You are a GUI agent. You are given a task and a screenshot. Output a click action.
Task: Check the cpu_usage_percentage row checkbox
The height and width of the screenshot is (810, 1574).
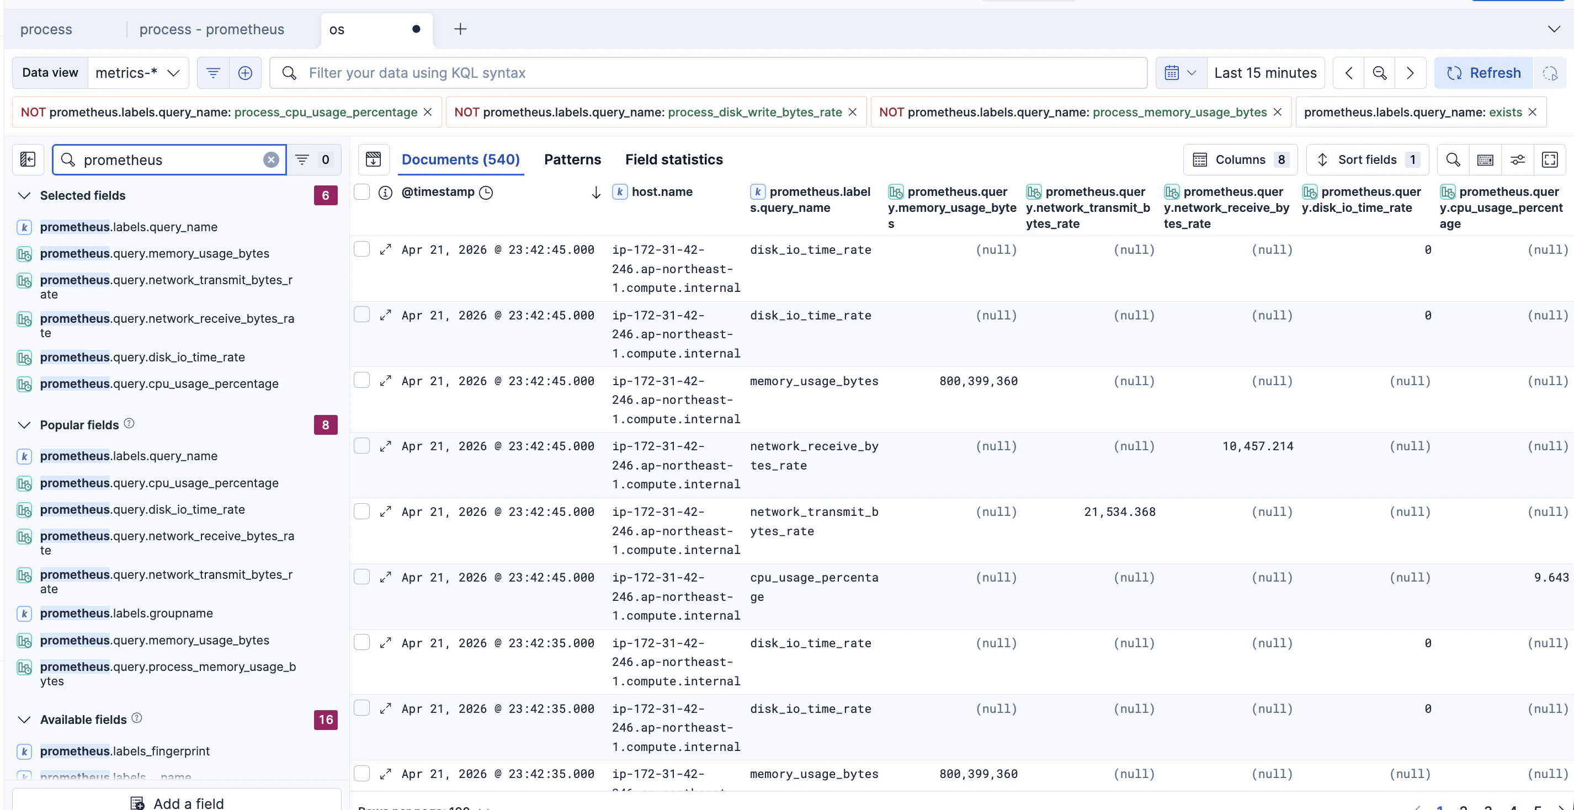(x=361, y=577)
